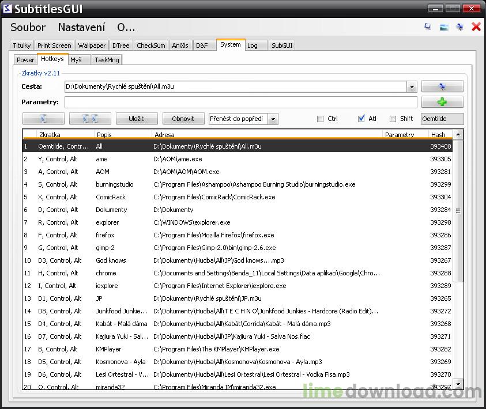Click the monitor icon in the menu bar
This screenshot has height=409, width=486.
(x=428, y=26)
